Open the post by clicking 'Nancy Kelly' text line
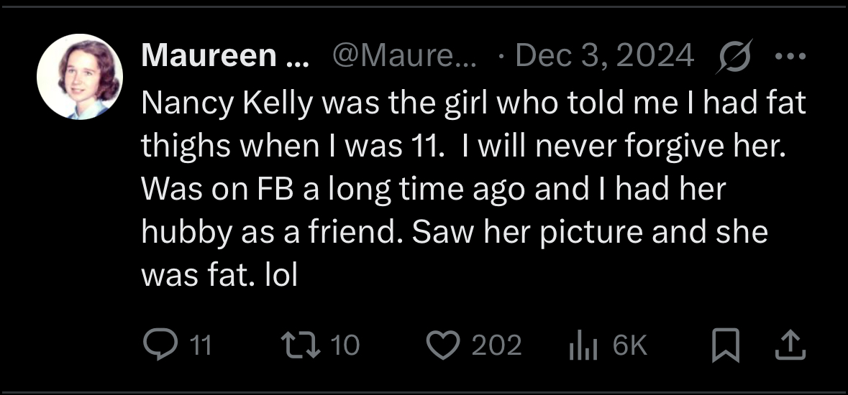Screen dimensions: 848x395 tap(473, 103)
